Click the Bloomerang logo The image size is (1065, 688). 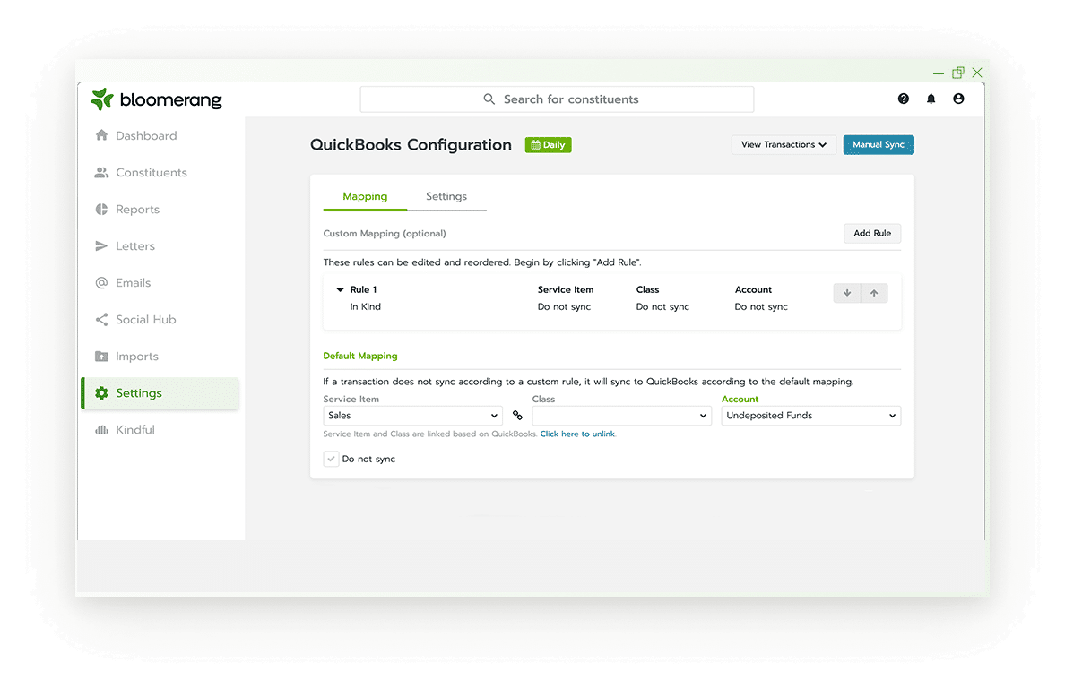tap(156, 99)
